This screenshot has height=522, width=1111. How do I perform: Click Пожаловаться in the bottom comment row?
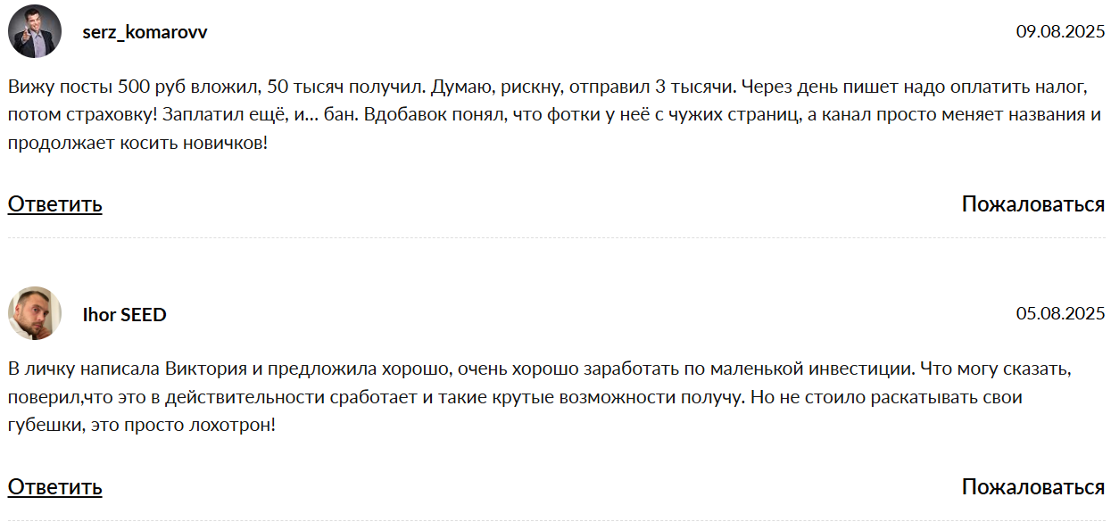click(x=1032, y=488)
